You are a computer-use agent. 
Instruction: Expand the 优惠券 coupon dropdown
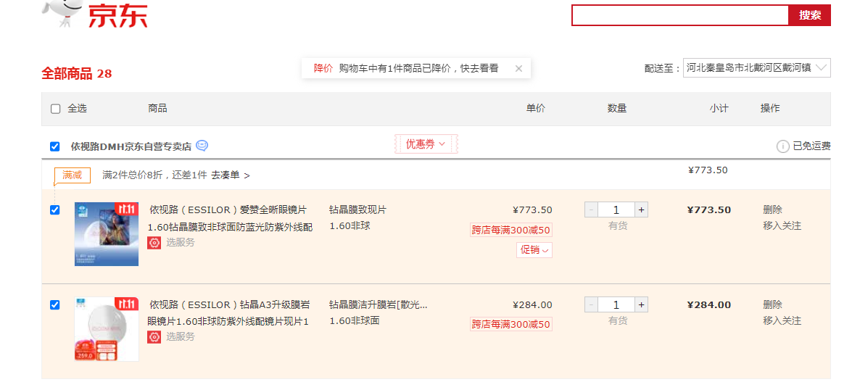coord(426,144)
